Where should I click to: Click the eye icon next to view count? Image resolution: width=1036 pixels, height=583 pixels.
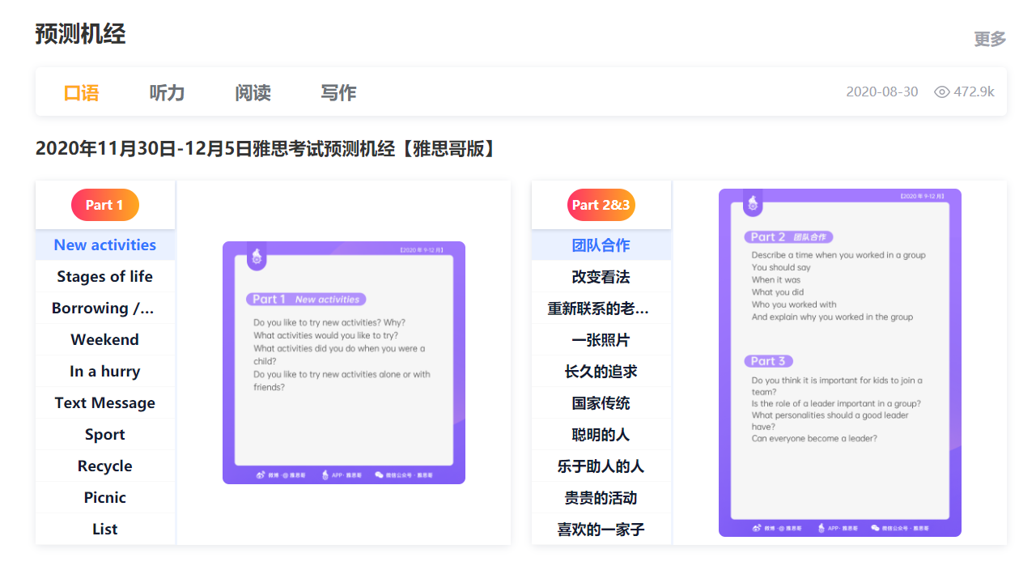pyautogui.click(x=940, y=91)
